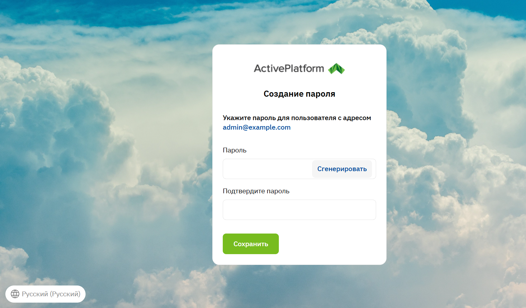Click the Создание пароля heading
526x308 pixels.
[x=299, y=94]
